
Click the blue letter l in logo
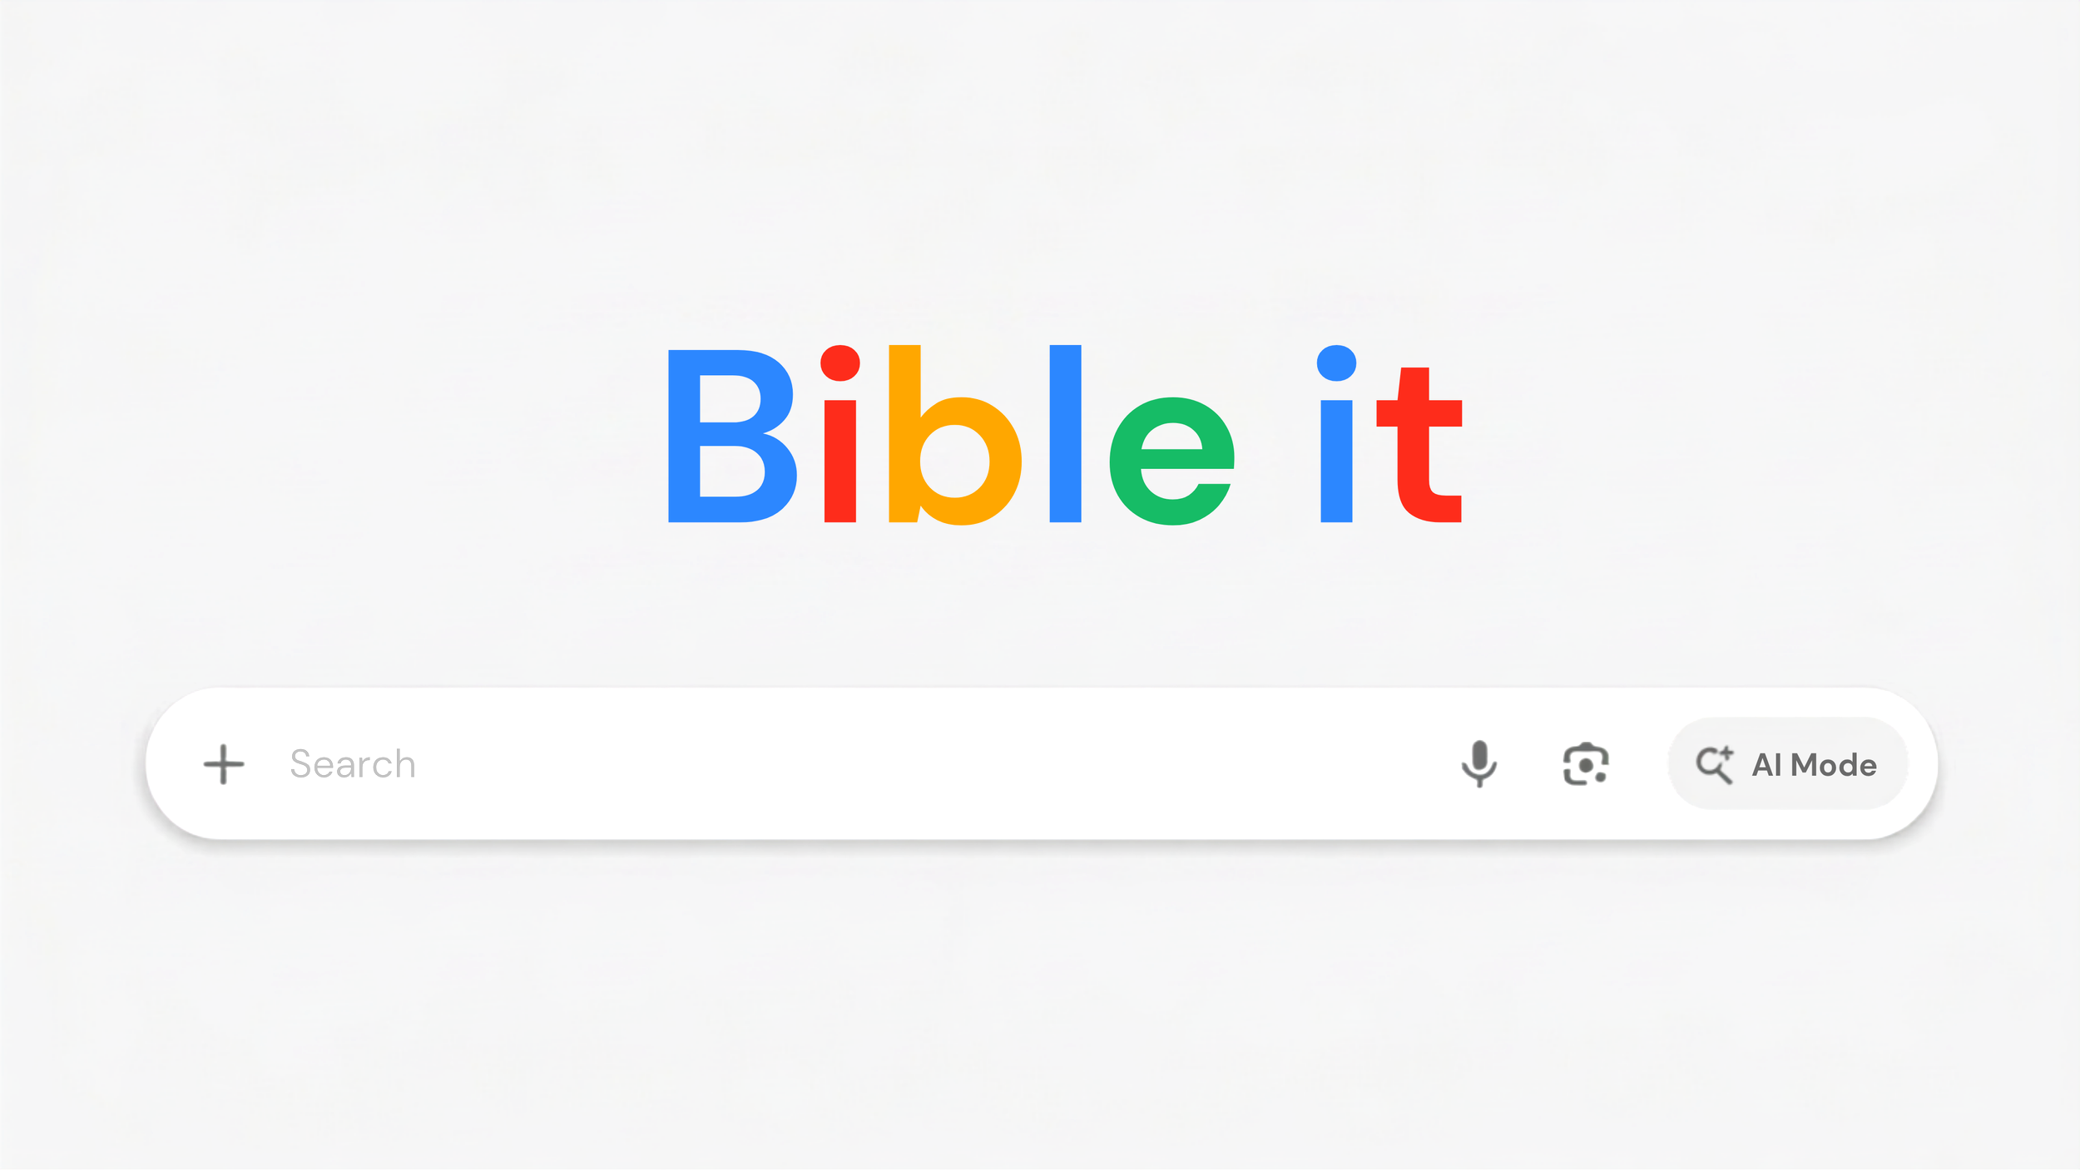point(1065,433)
